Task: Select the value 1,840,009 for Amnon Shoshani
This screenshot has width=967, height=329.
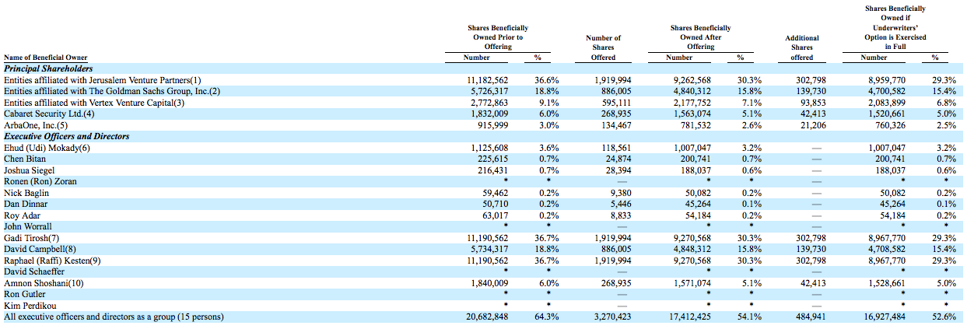Action: (x=490, y=283)
